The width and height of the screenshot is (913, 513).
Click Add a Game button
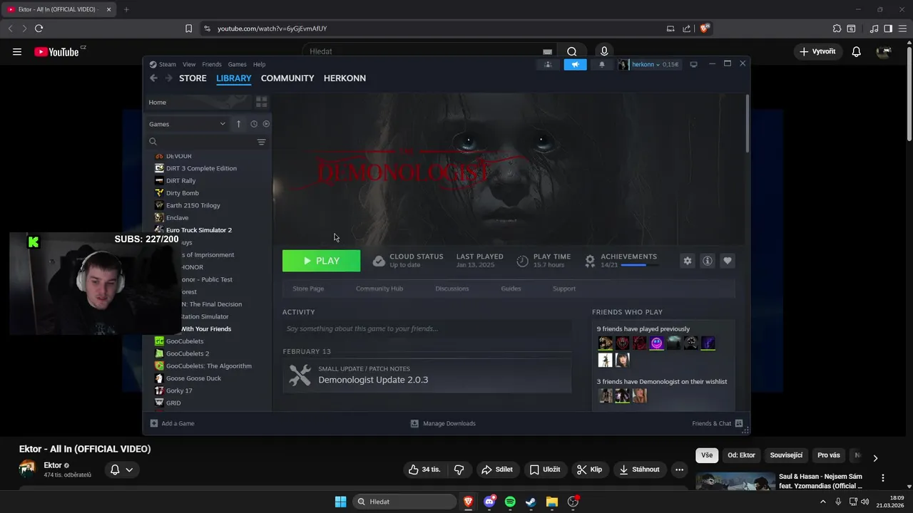(x=172, y=423)
